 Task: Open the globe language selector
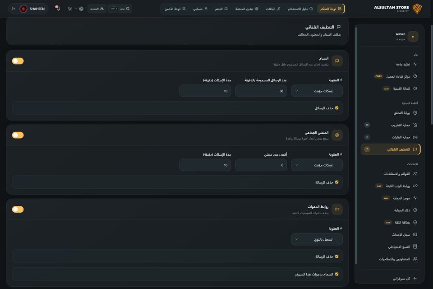click(x=81, y=9)
